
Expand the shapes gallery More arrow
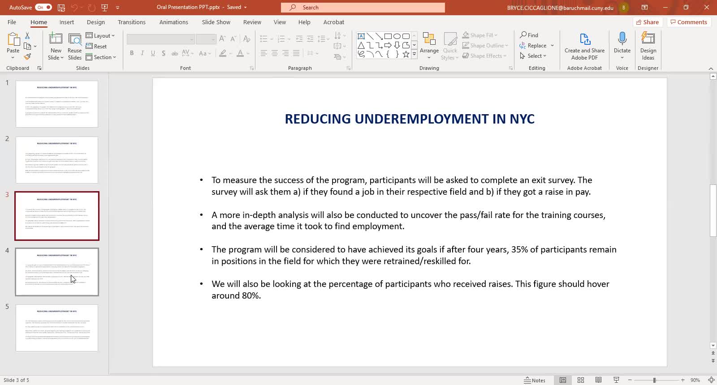click(x=414, y=54)
